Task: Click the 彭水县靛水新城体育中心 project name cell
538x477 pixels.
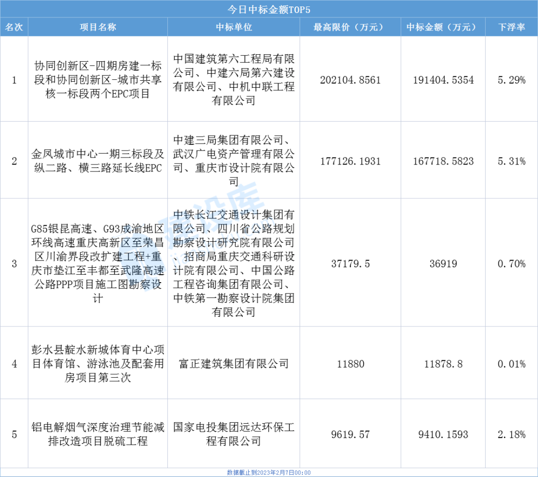Action: point(98,363)
